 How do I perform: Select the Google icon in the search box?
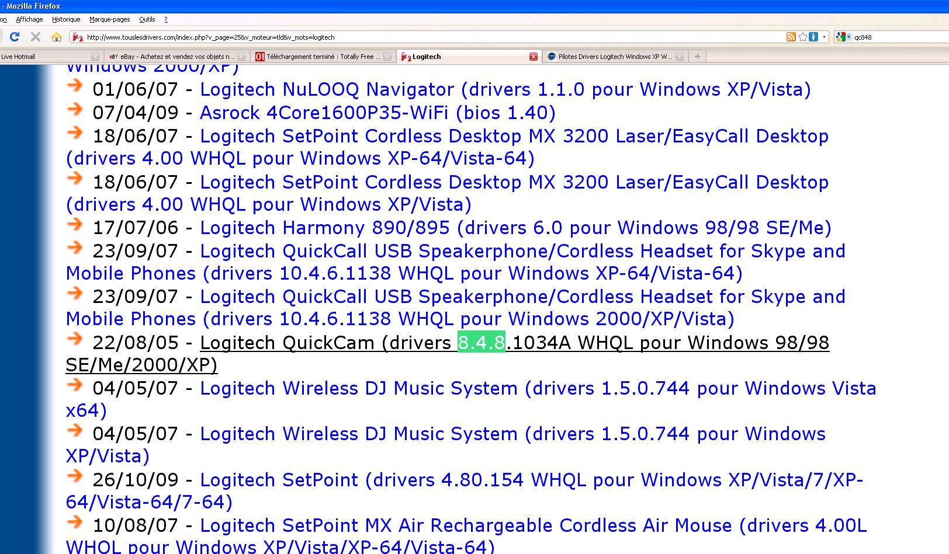pyautogui.click(x=840, y=36)
